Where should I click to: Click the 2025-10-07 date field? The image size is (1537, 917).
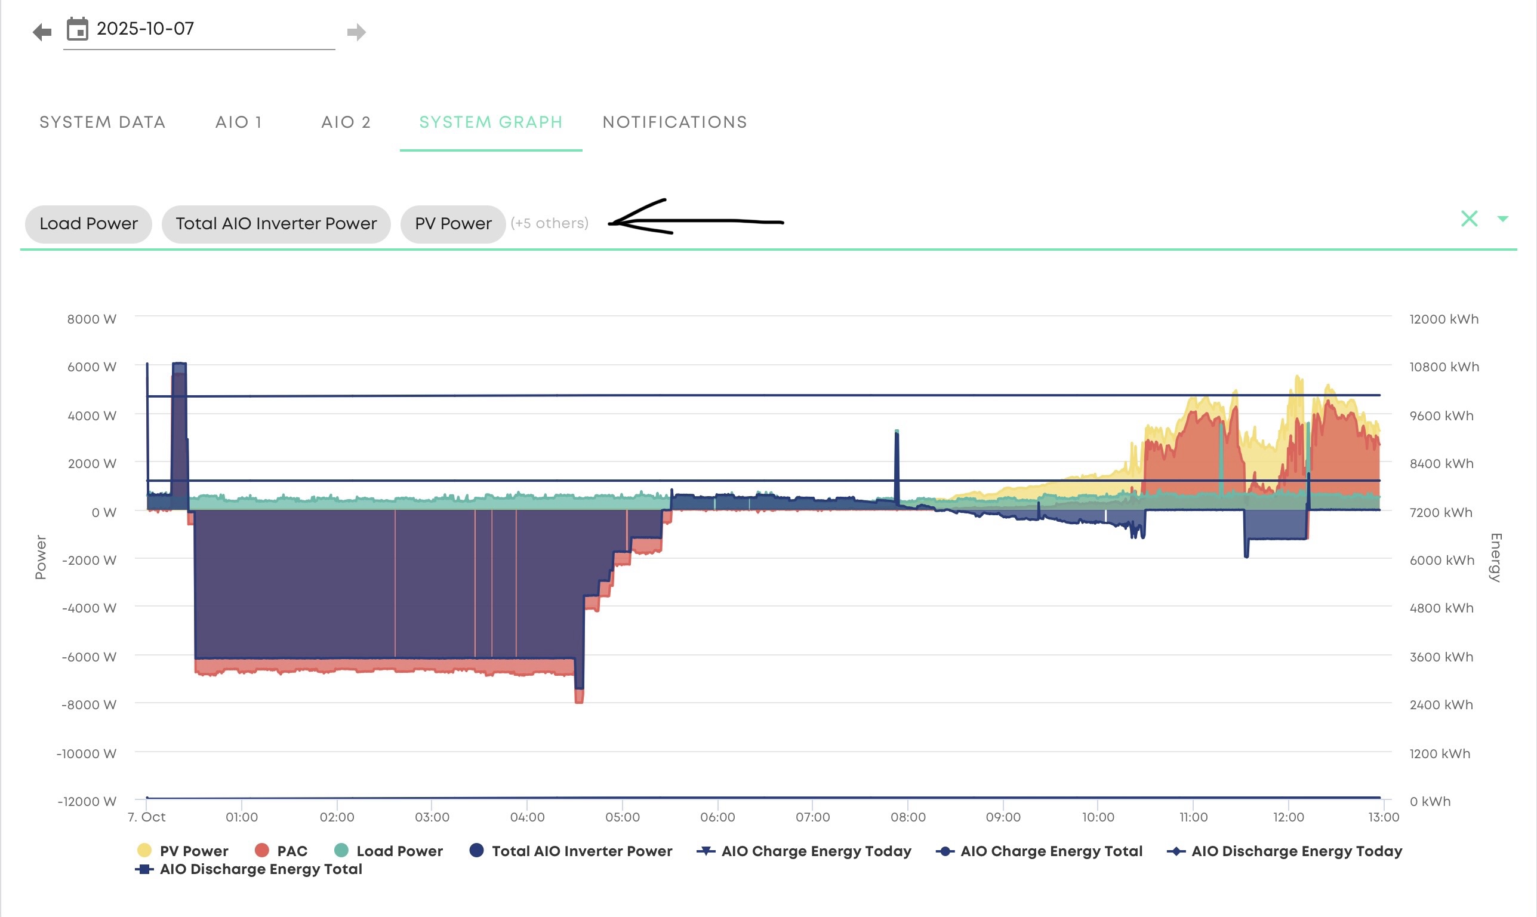[x=198, y=29]
